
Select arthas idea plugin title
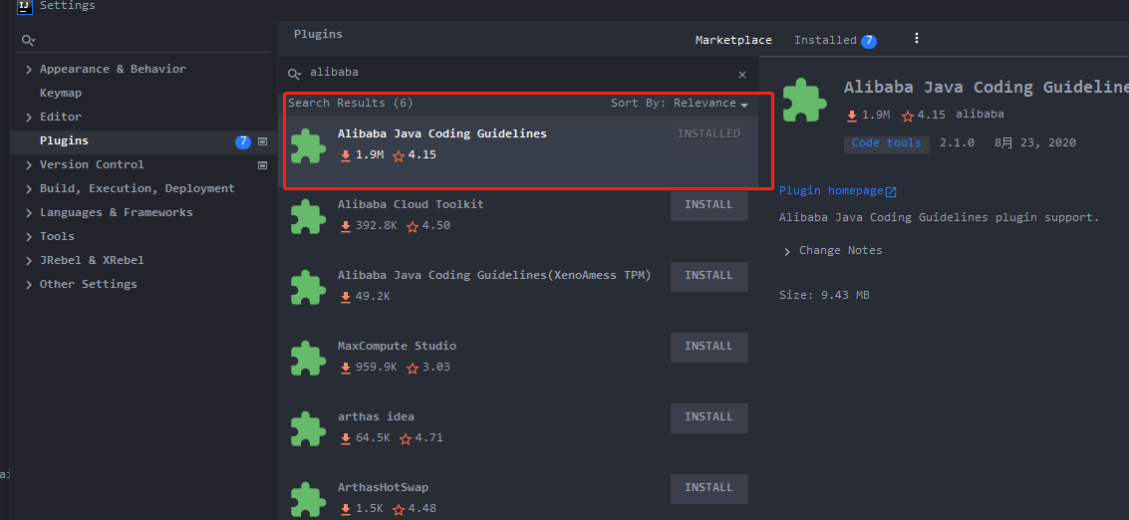376,417
